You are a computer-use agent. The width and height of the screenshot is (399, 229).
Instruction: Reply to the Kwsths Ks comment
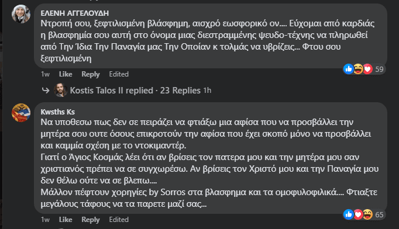(90, 220)
